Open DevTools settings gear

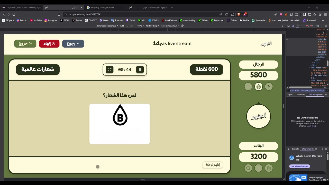318,26
